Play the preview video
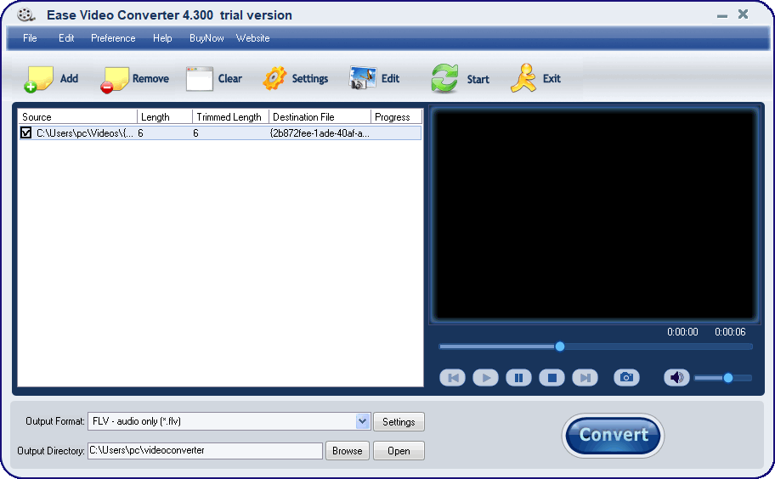 tap(485, 378)
